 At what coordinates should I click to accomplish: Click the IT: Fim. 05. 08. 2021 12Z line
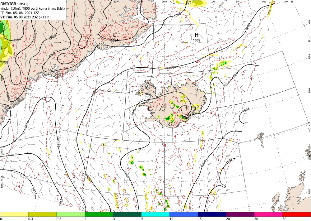point(20,13)
